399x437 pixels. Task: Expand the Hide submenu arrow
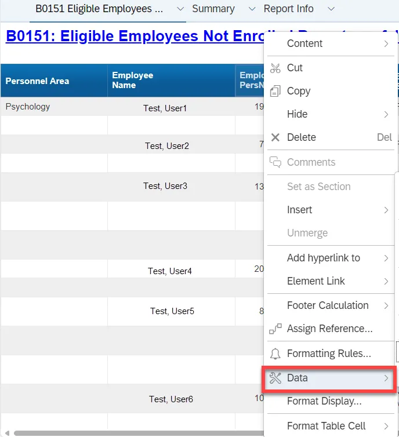click(x=386, y=114)
